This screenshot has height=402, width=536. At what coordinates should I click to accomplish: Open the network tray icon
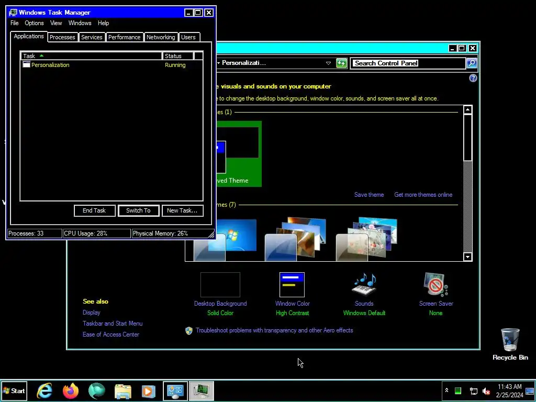[x=473, y=391]
